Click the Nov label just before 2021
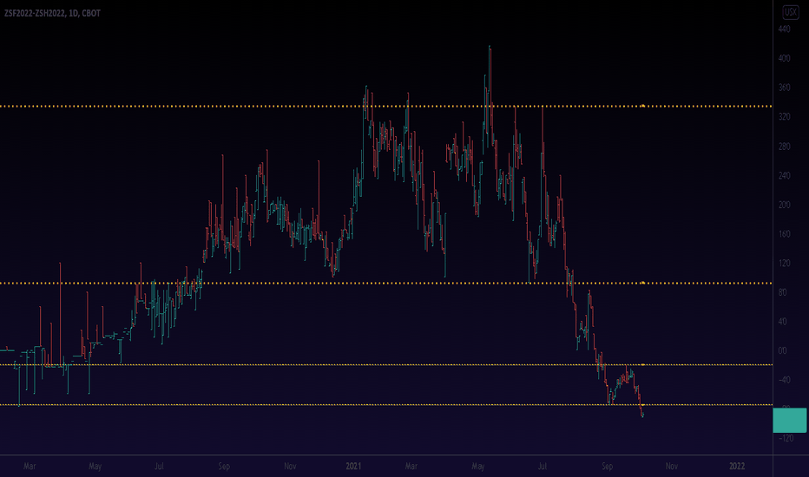This screenshot has height=477, width=809. click(x=290, y=467)
